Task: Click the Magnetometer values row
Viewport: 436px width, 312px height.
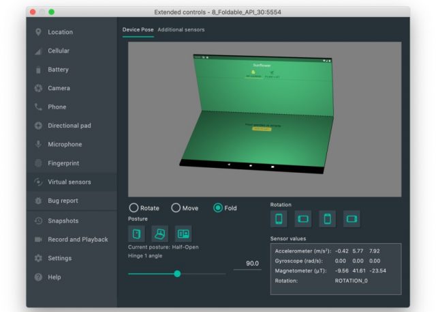Action: point(330,271)
